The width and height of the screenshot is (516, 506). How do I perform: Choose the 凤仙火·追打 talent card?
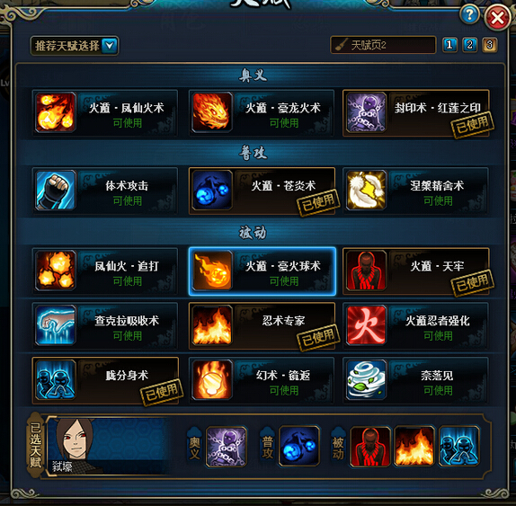[x=105, y=271]
